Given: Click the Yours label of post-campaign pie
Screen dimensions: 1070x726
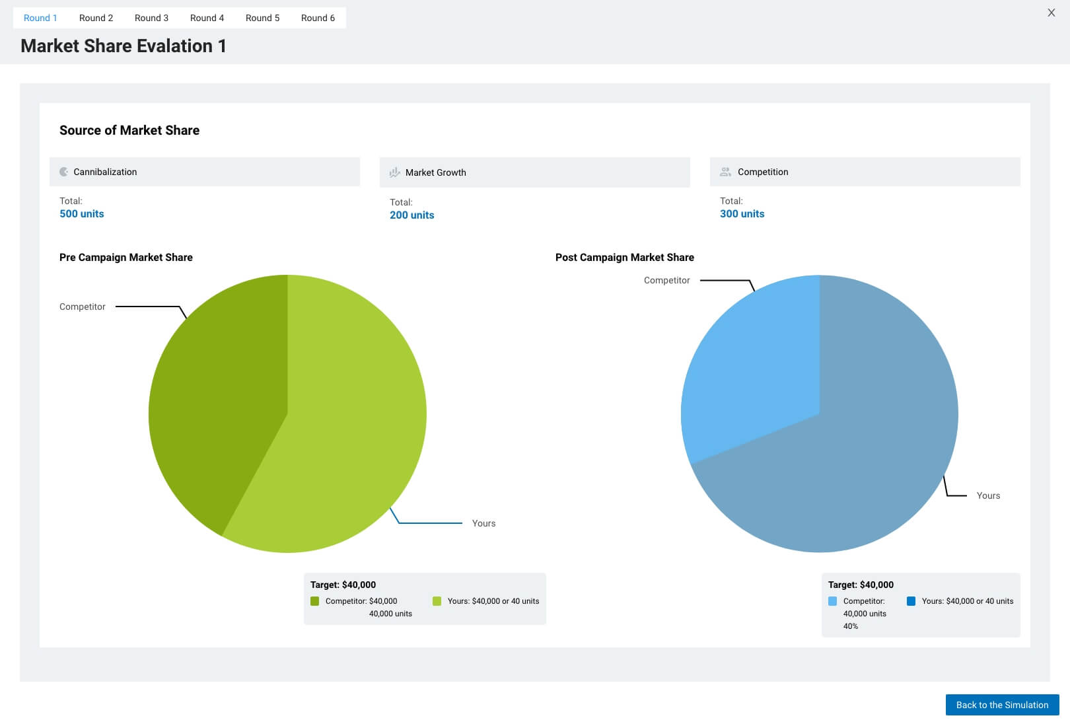Looking at the screenshot, I should [x=988, y=495].
